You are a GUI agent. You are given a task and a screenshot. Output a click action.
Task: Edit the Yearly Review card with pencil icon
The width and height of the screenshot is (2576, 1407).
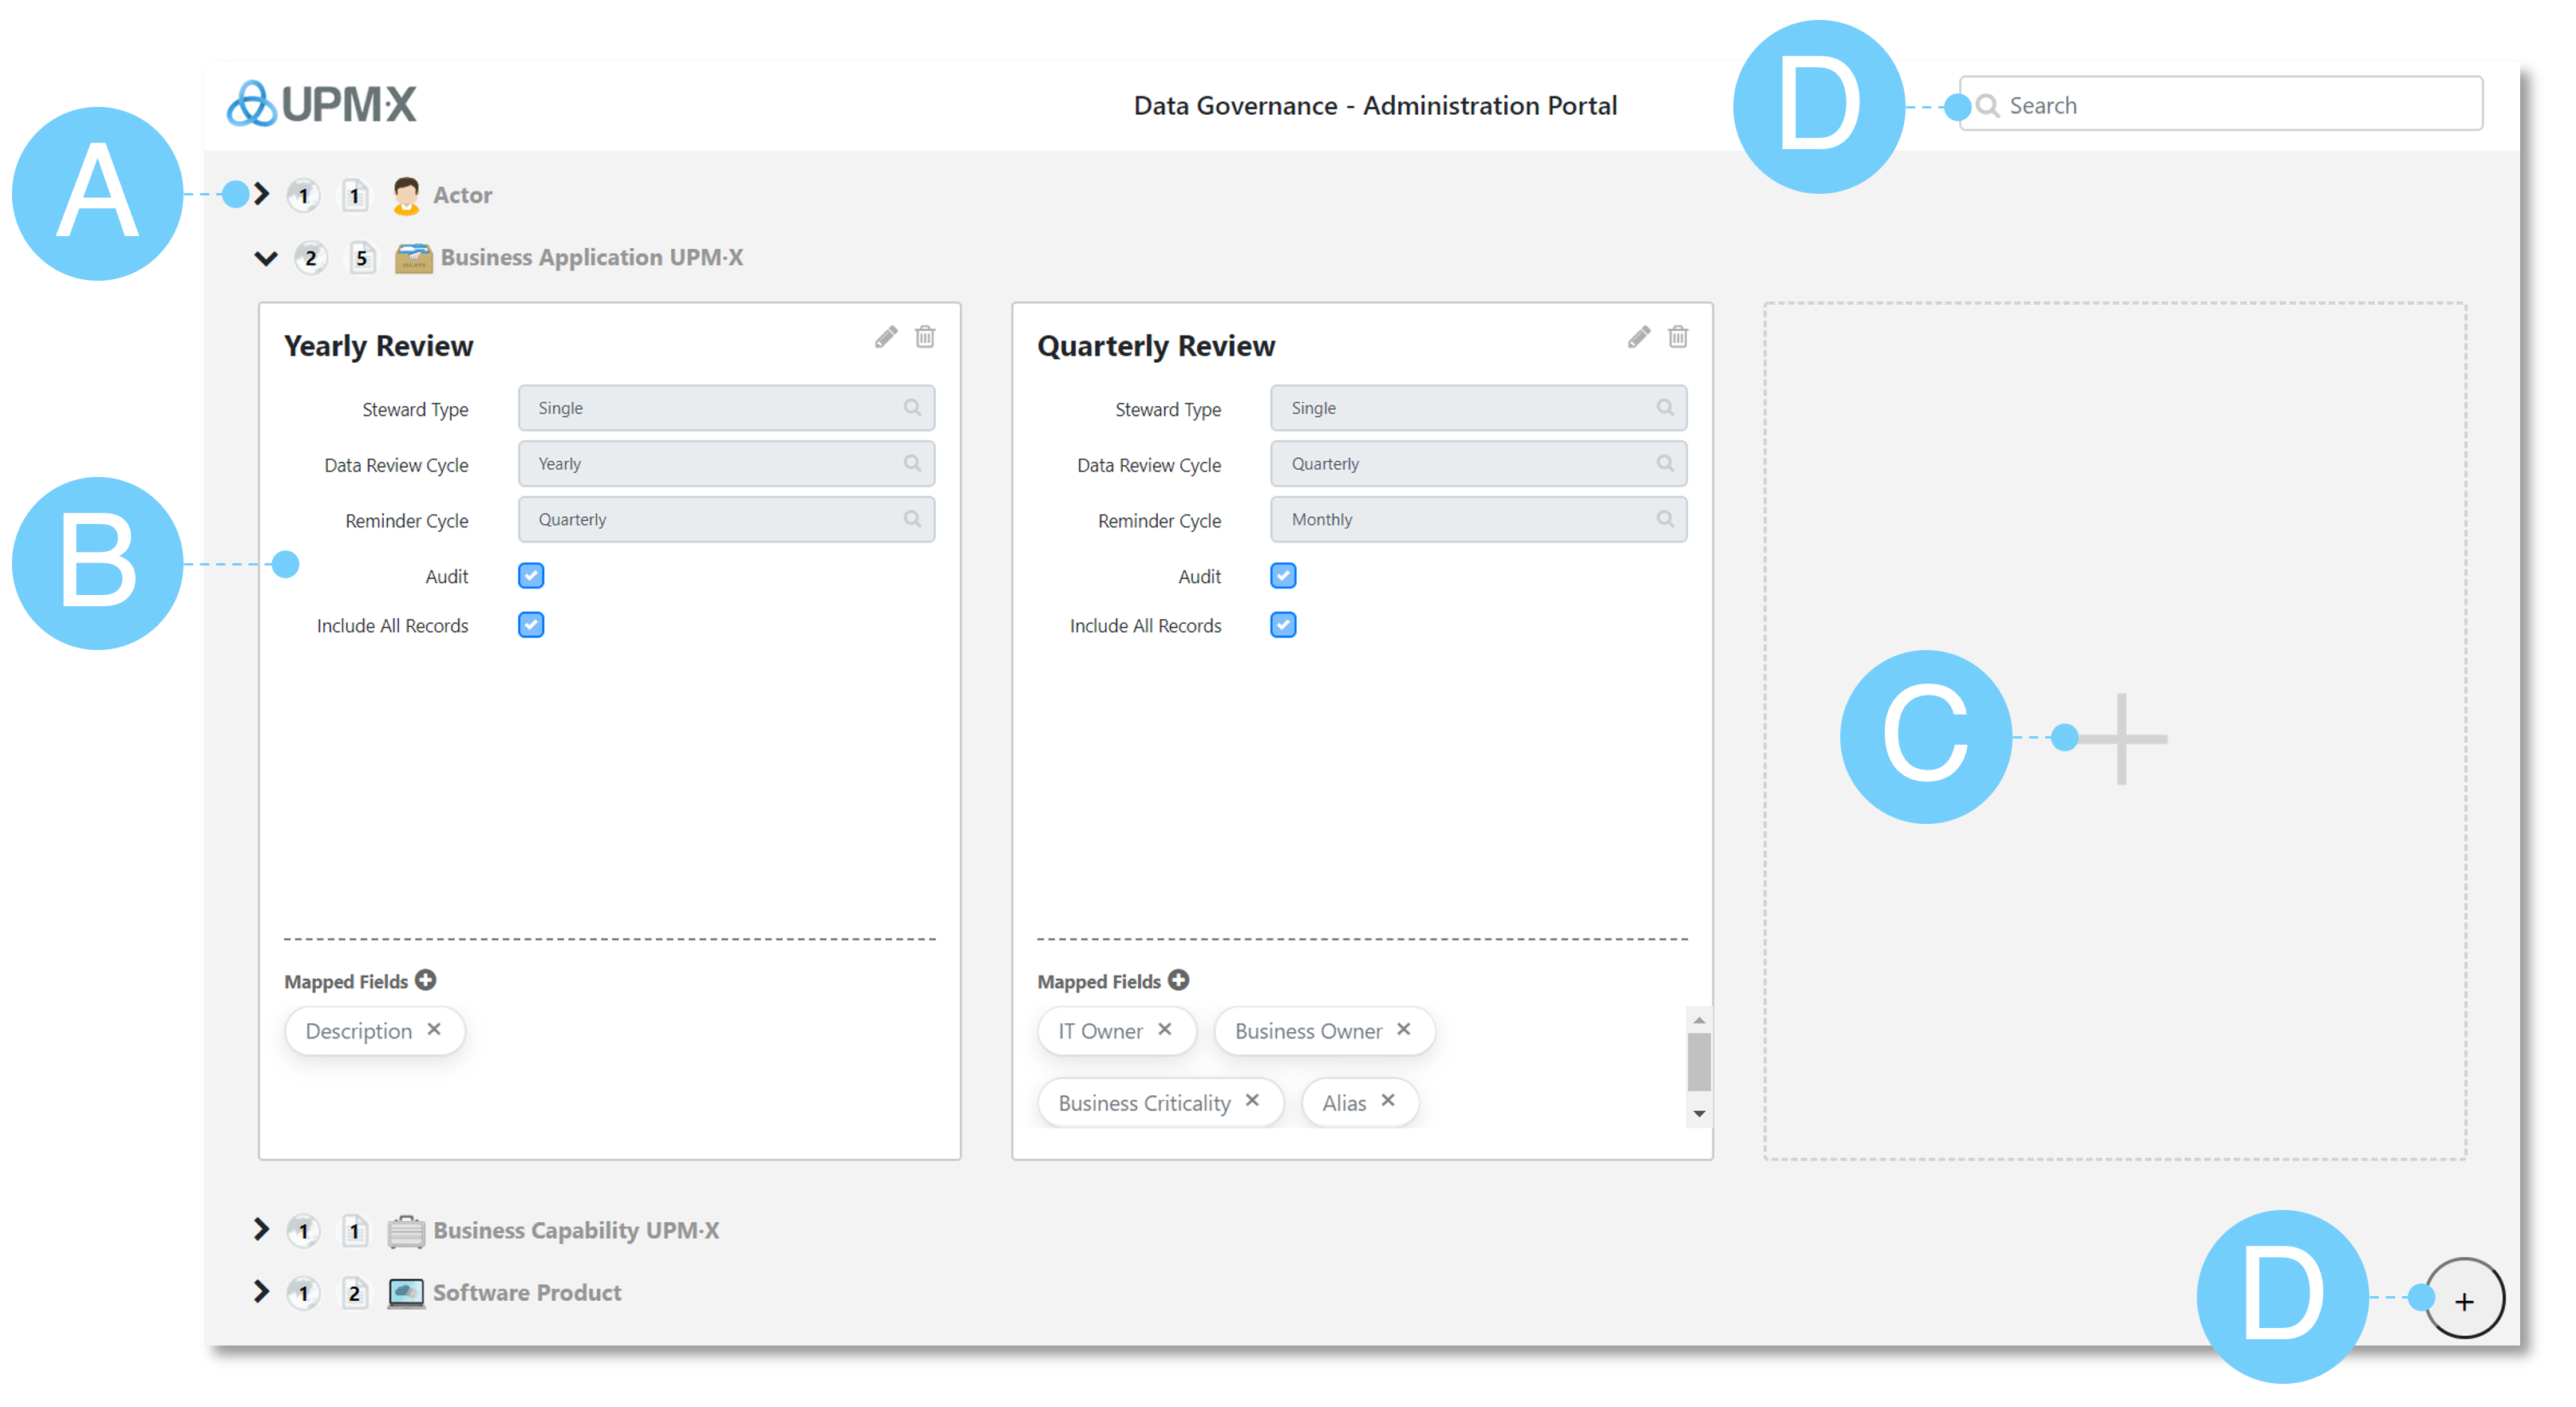click(885, 337)
